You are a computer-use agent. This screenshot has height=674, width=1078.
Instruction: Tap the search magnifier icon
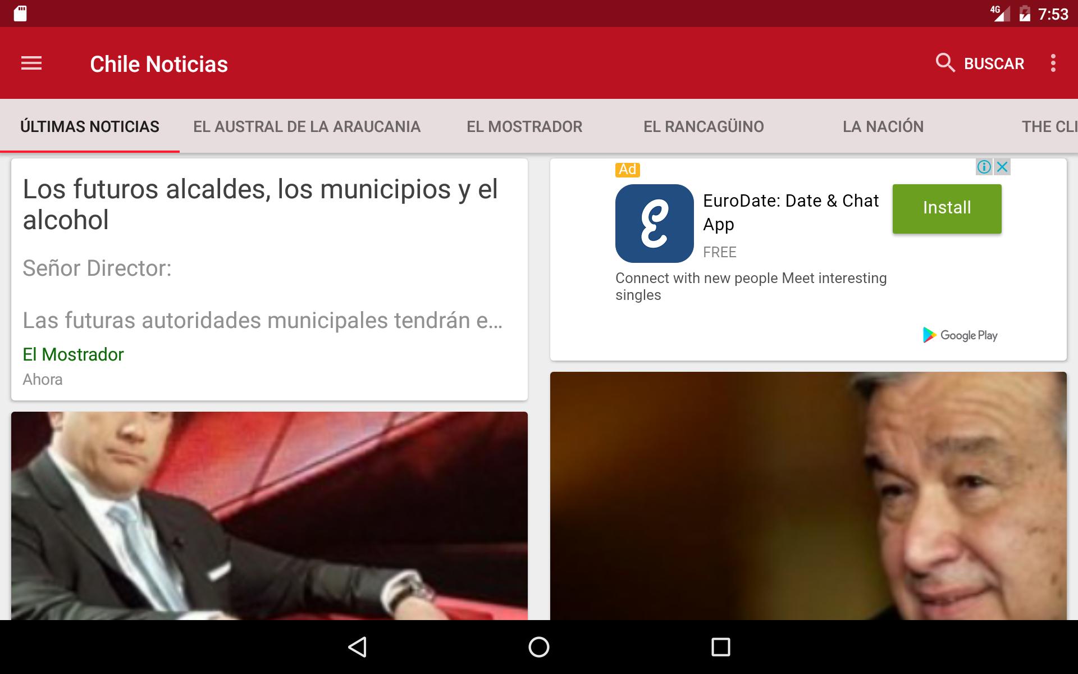(x=945, y=63)
